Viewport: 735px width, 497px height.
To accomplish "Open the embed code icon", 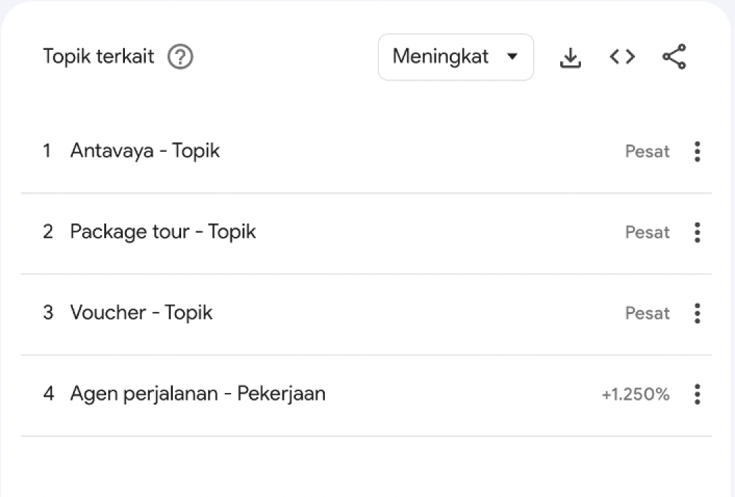I will (x=622, y=57).
